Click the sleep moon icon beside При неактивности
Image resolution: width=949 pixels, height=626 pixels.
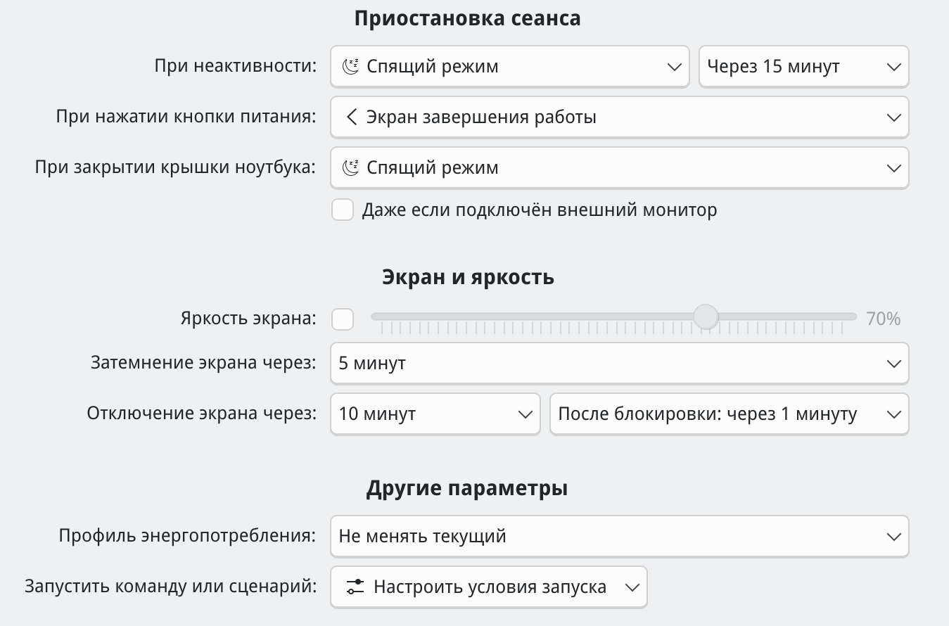tap(350, 67)
